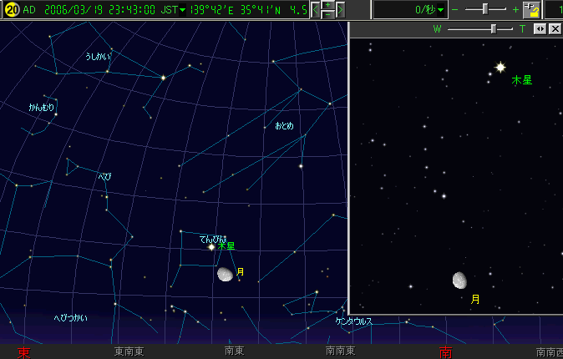Step time forward with right arrow
The height and width of the screenshot is (359, 563).
point(340,10)
